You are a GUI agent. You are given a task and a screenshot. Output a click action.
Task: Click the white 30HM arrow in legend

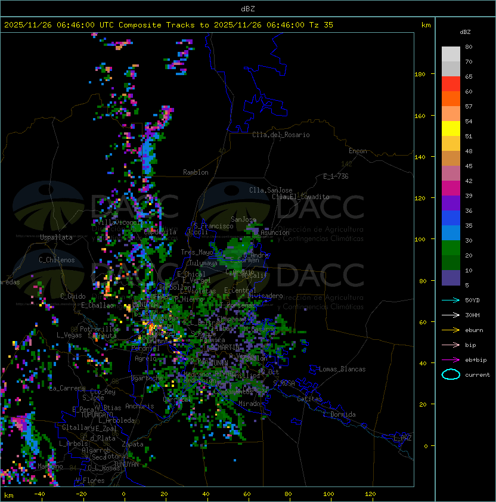(451, 315)
